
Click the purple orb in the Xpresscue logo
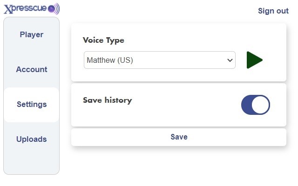(x=50, y=8)
